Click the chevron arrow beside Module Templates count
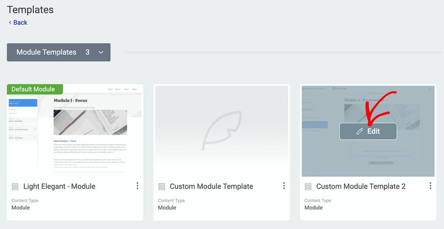The width and height of the screenshot is (444, 229). (x=101, y=52)
